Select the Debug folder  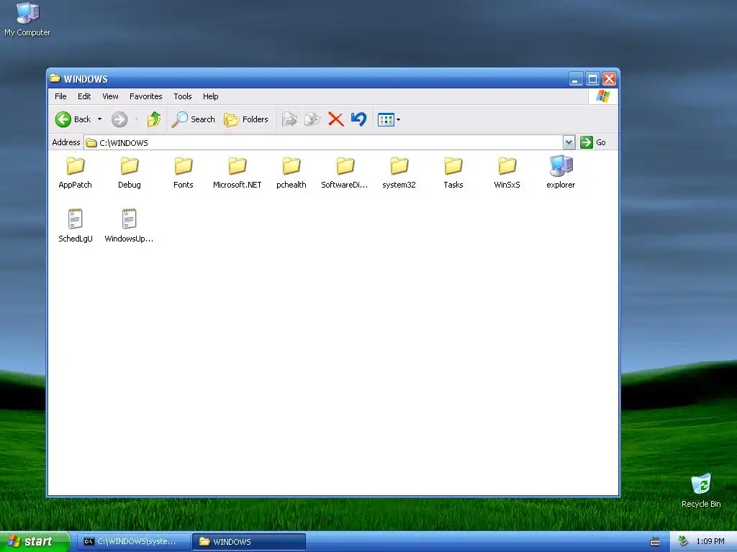click(x=130, y=172)
